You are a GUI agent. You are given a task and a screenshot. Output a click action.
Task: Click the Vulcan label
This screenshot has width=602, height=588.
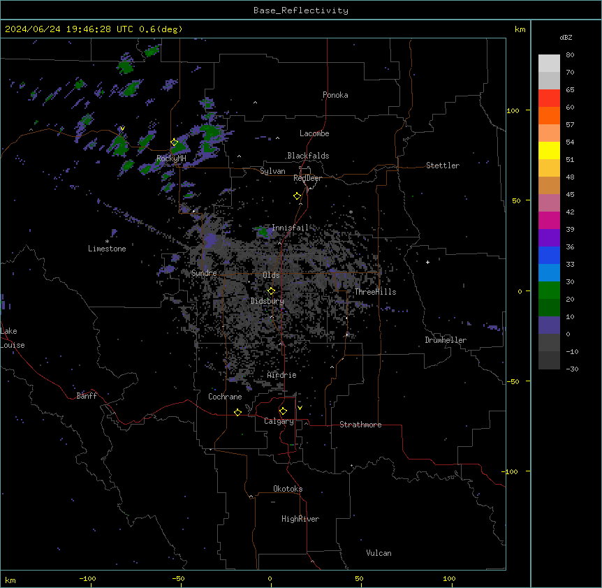379,553
